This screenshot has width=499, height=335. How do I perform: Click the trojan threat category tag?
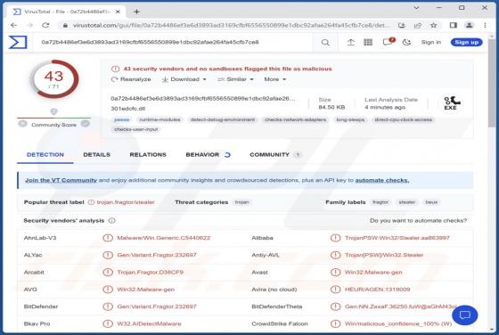[241, 202]
